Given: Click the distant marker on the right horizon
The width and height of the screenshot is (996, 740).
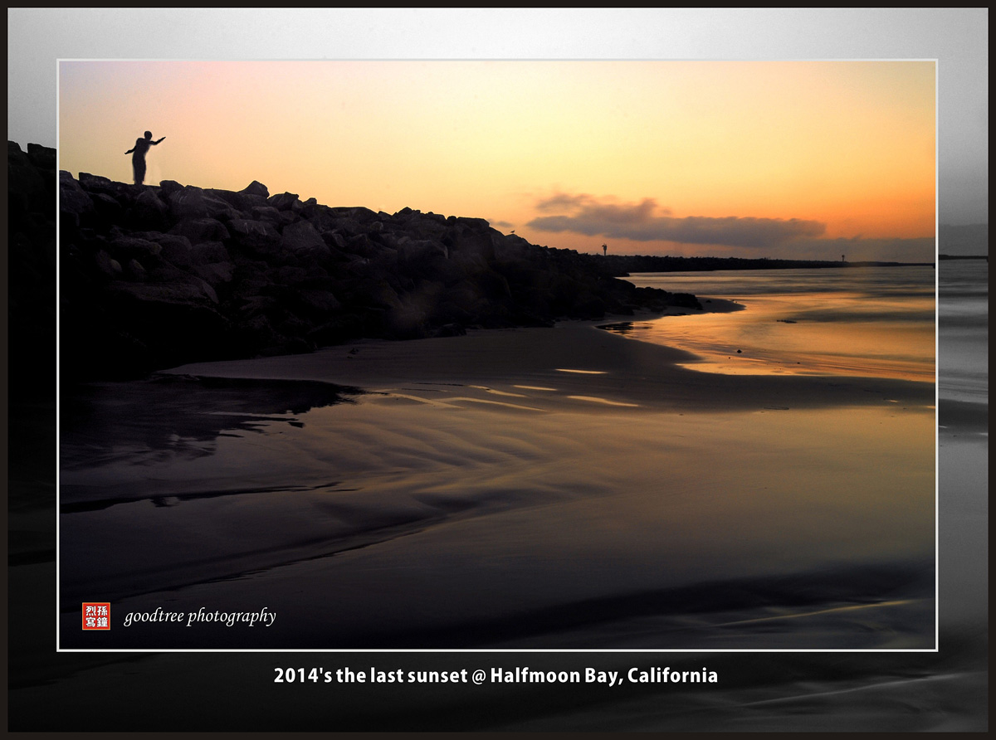Looking at the screenshot, I should pyautogui.click(x=843, y=258).
